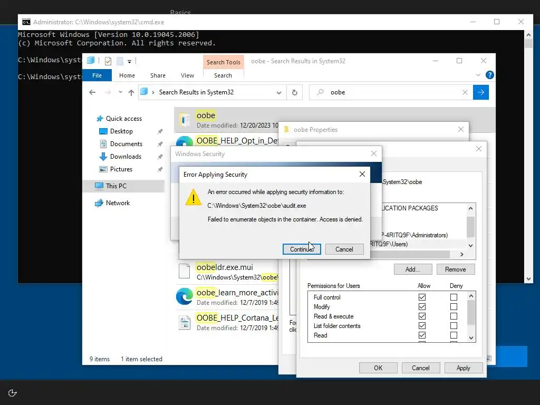
Task: Switch to the Home ribbon tab
Action: (x=127, y=75)
